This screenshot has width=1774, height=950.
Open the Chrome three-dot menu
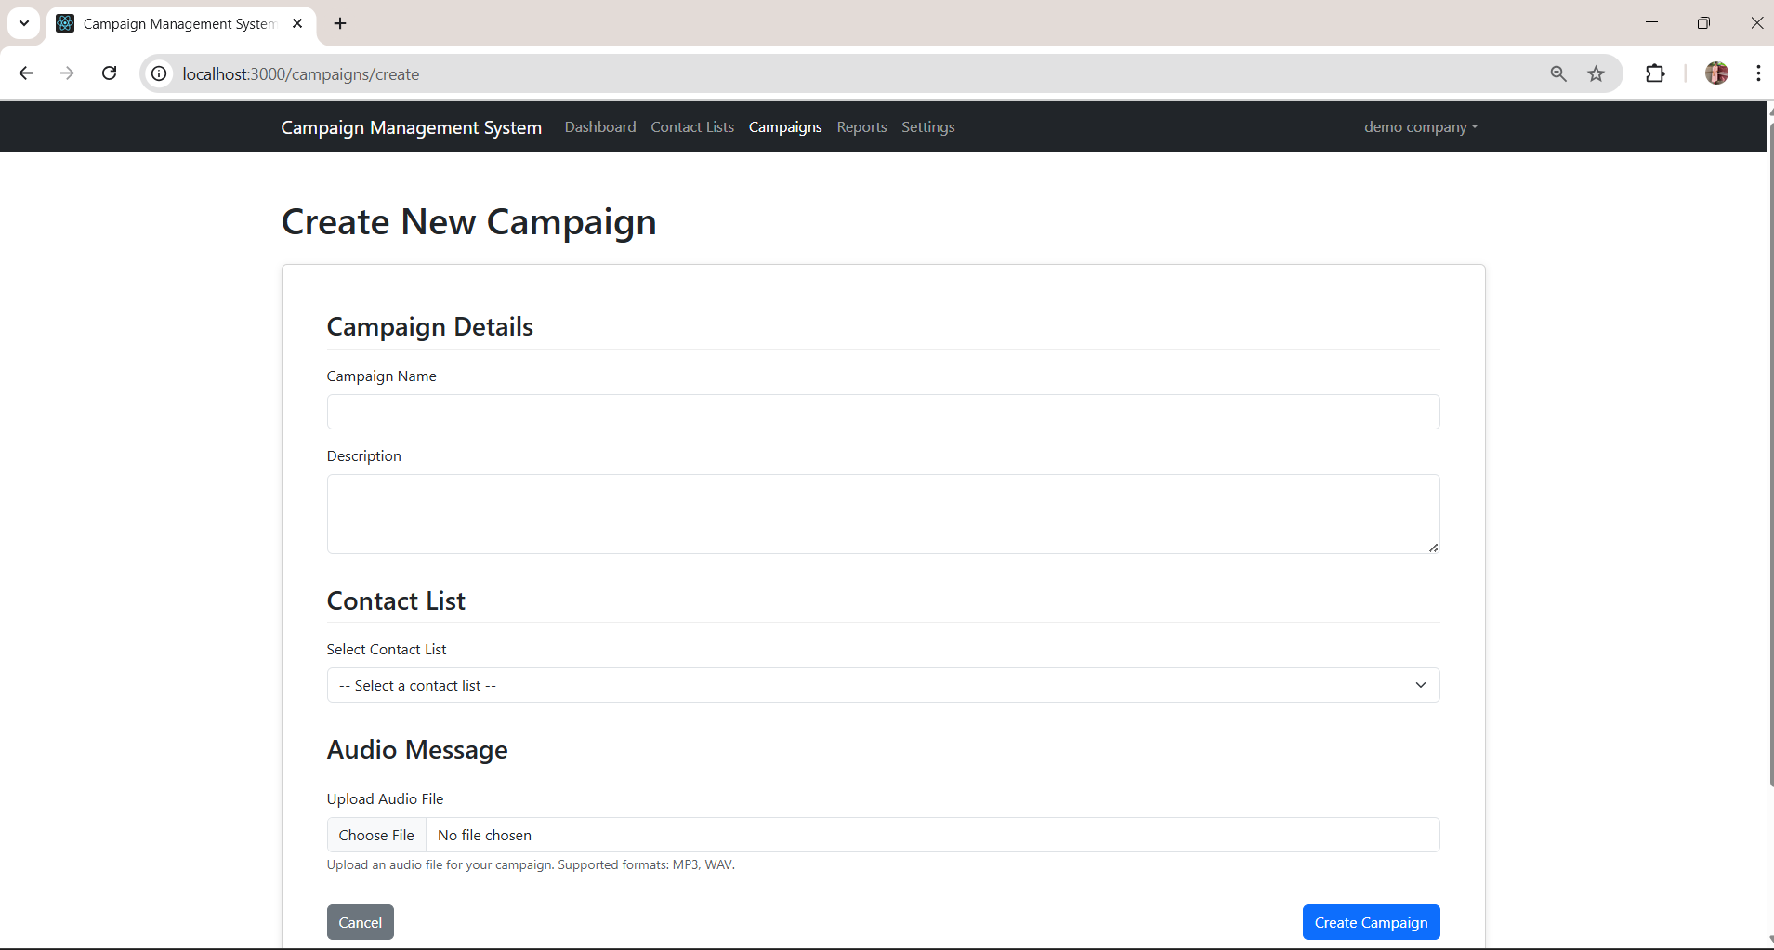pos(1758,73)
